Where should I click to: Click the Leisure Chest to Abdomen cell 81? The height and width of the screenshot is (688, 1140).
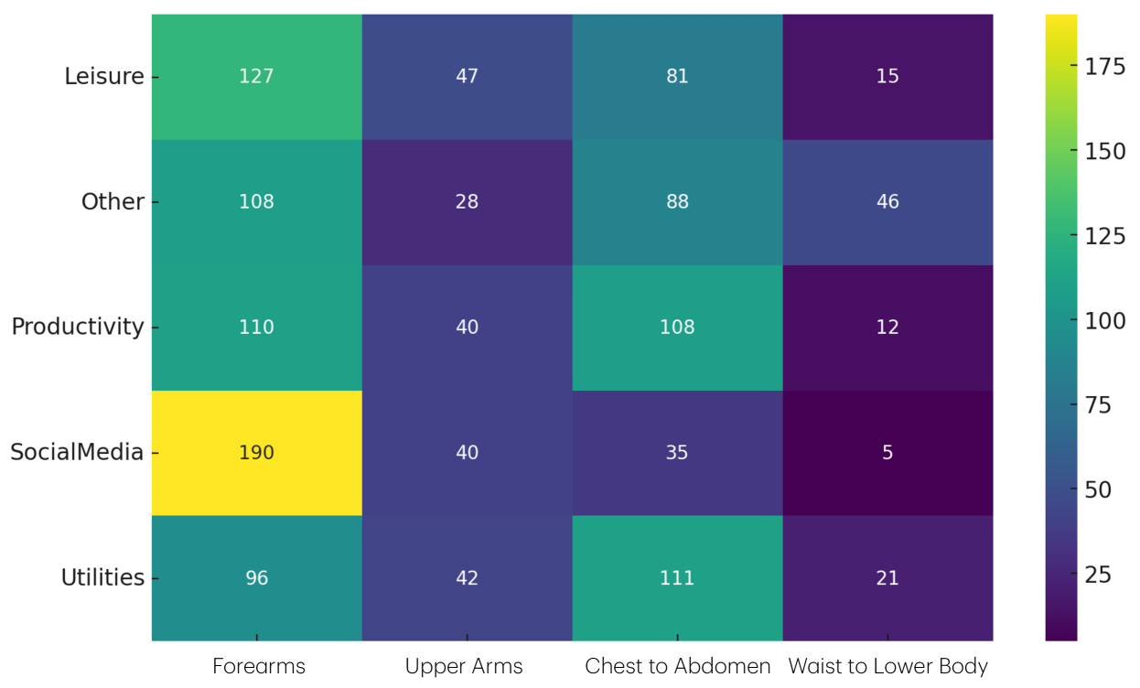(x=677, y=76)
